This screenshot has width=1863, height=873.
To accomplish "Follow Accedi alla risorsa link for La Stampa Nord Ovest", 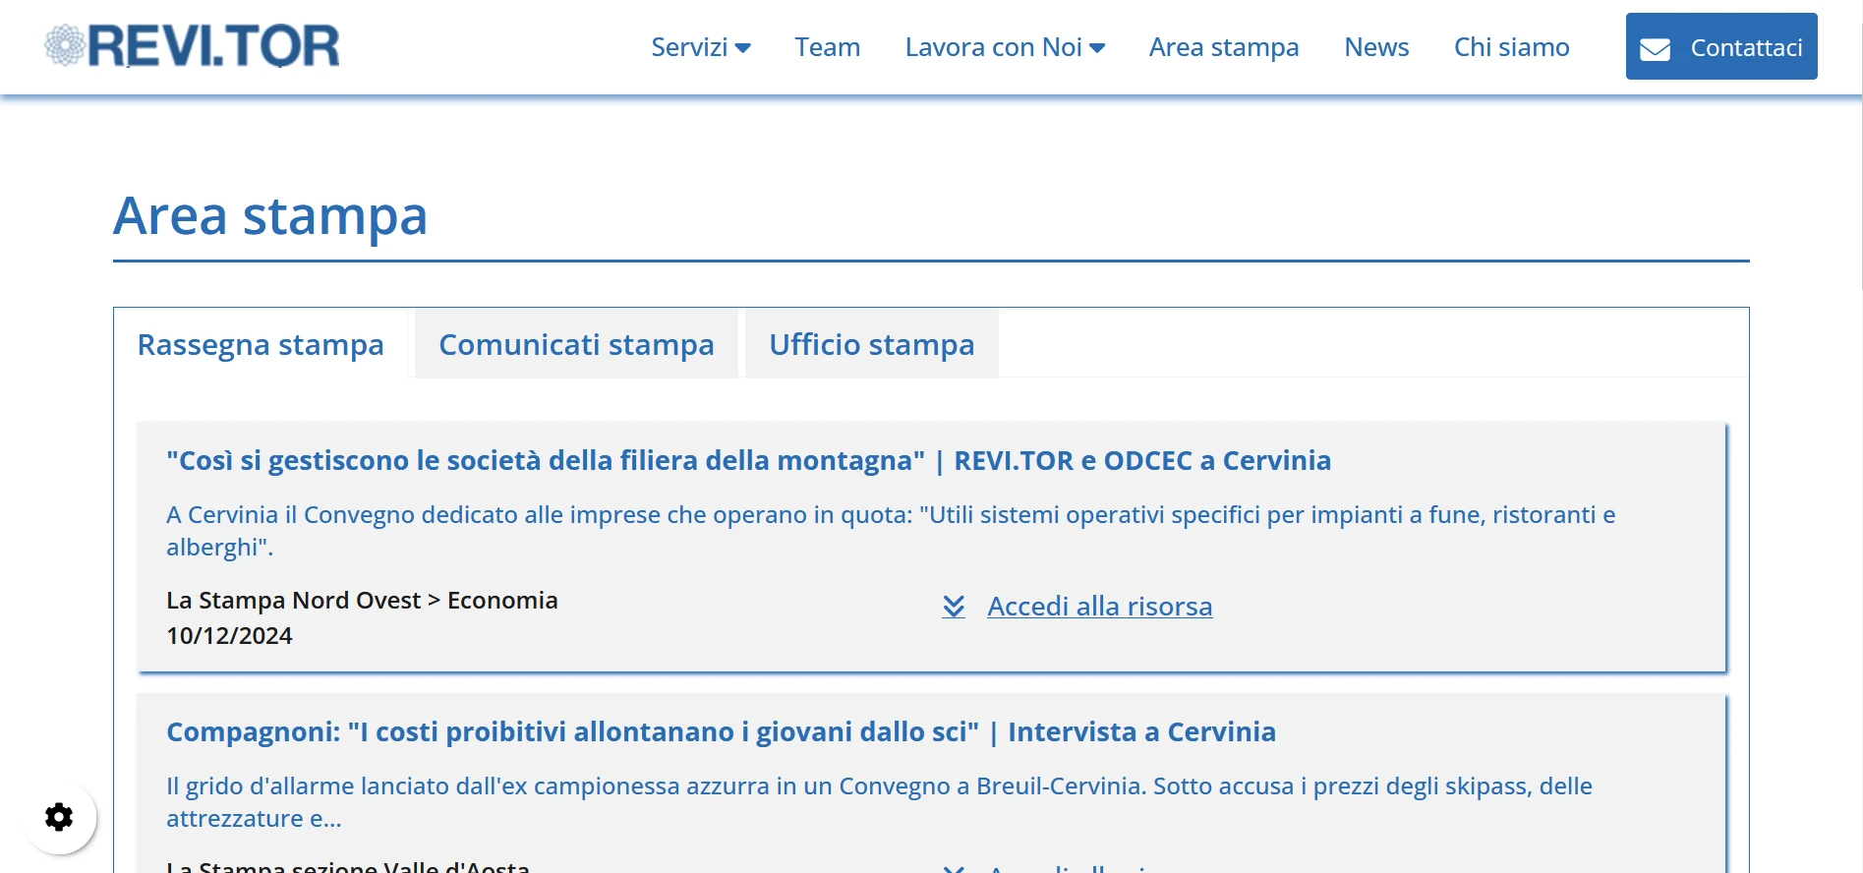I will point(1099,607).
